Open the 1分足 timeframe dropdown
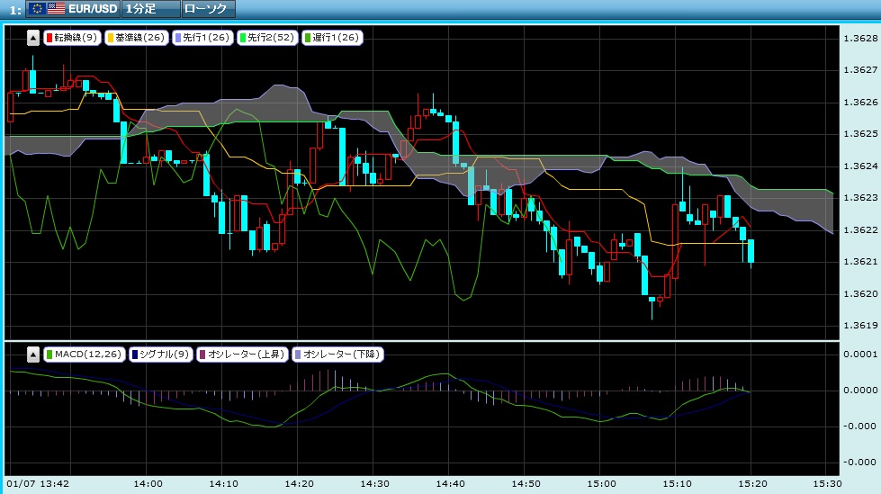Image resolution: width=881 pixels, height=494 pixels. 150,8
